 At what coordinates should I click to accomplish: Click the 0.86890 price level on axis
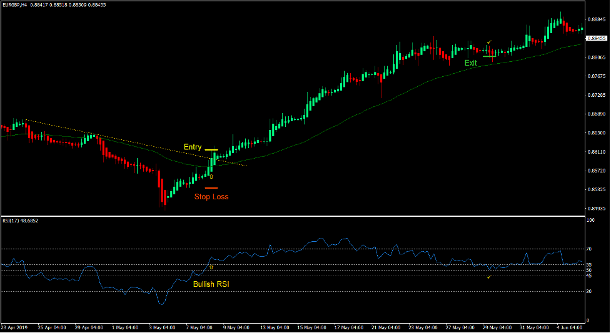[x=598, y=114]
